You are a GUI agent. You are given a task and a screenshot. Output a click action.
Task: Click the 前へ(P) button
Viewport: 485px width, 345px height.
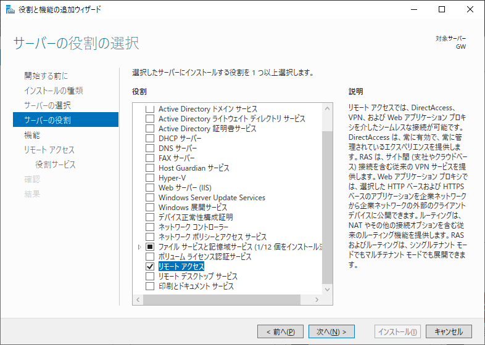coord(280,331)
